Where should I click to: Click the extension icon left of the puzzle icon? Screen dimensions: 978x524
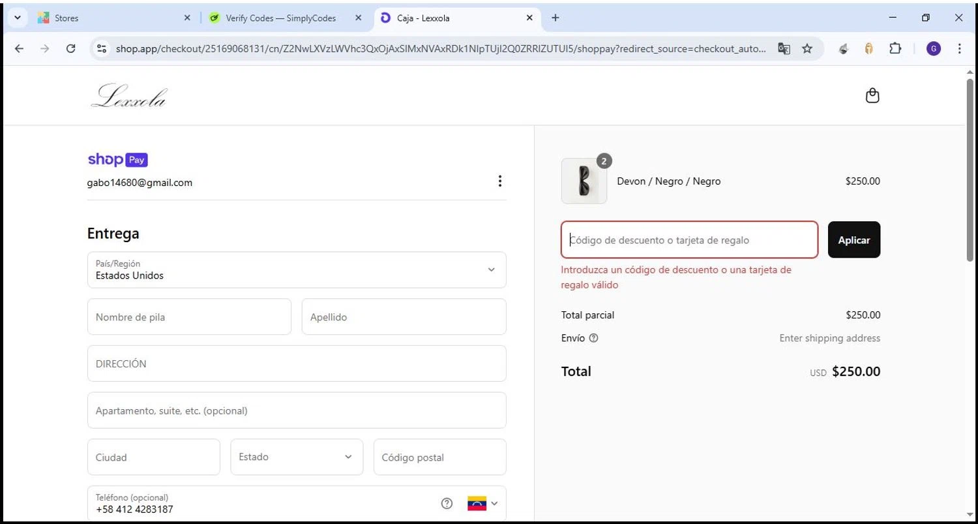pos(868,48)
